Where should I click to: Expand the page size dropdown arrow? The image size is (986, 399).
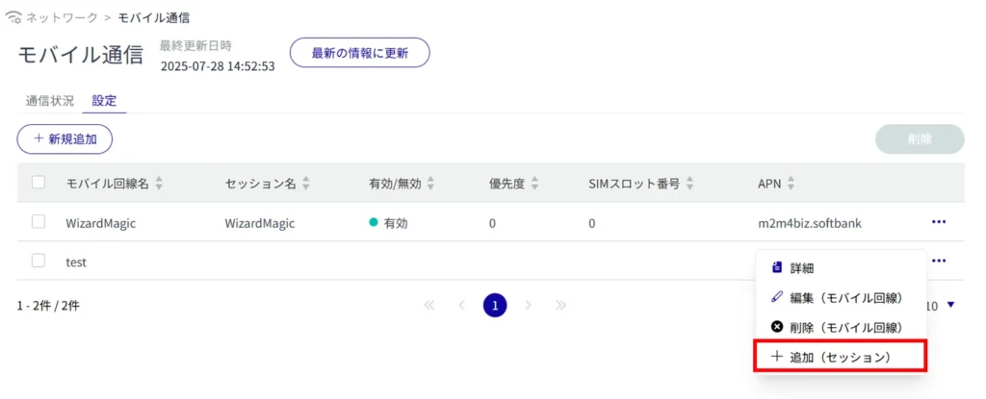pos(951,306)
